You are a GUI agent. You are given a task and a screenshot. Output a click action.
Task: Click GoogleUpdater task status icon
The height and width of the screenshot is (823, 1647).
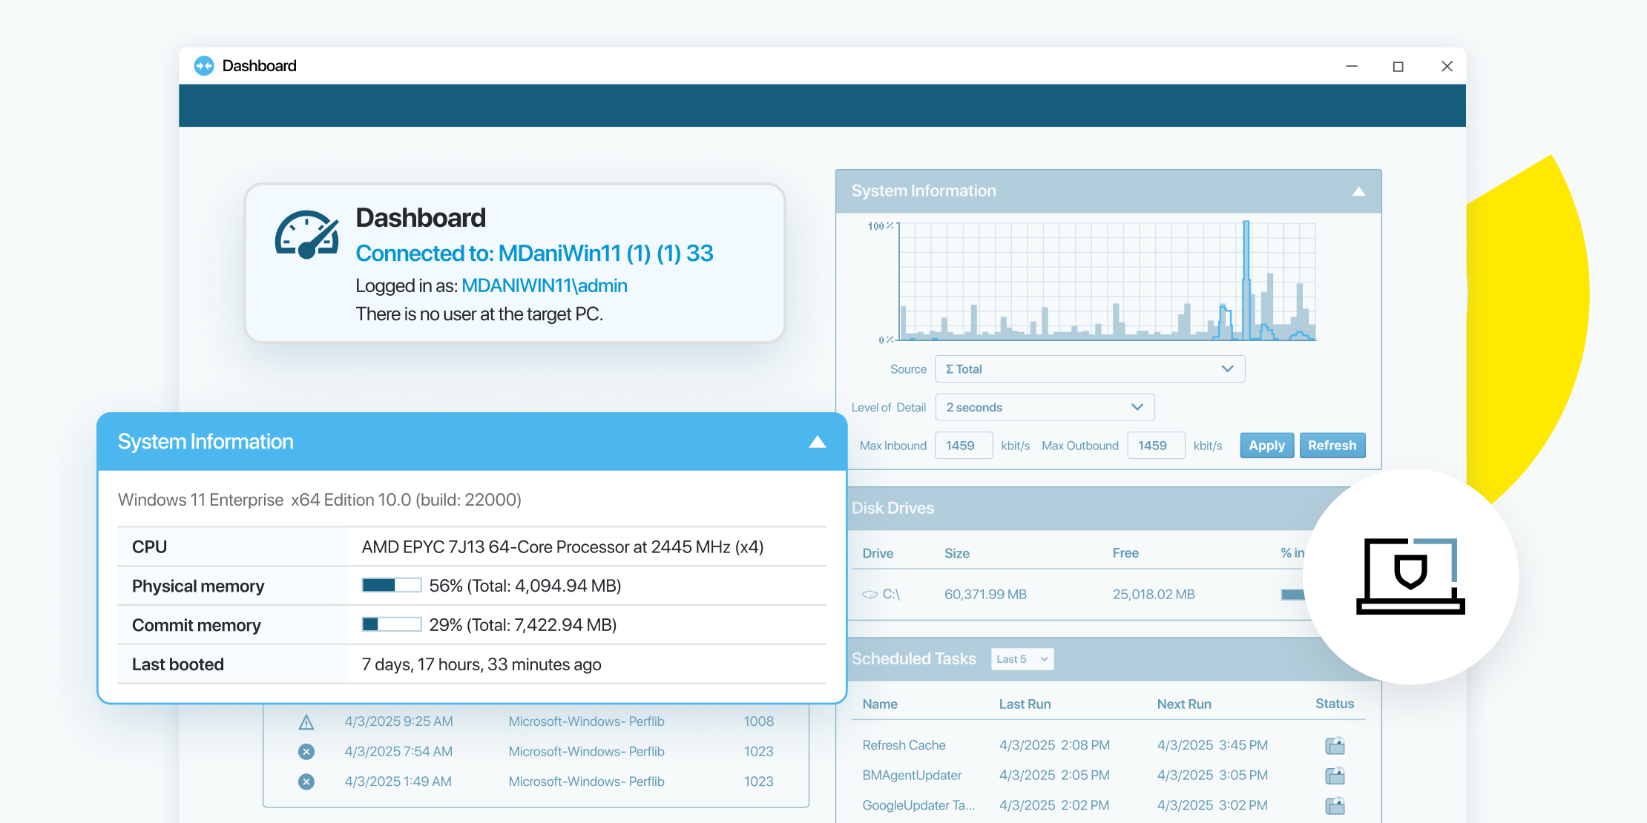[x=1335, y=806]
